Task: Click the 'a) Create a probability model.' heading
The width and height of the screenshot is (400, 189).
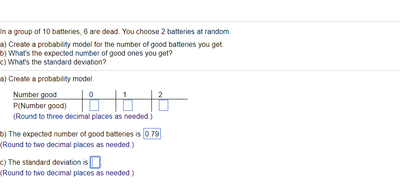Action: (47, 79)
